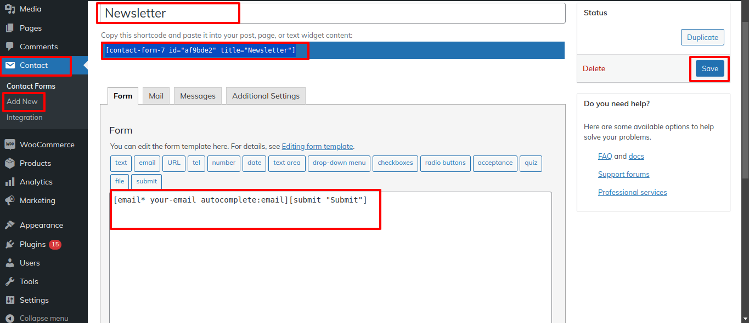Open the Media menu icon

[10, 9]
